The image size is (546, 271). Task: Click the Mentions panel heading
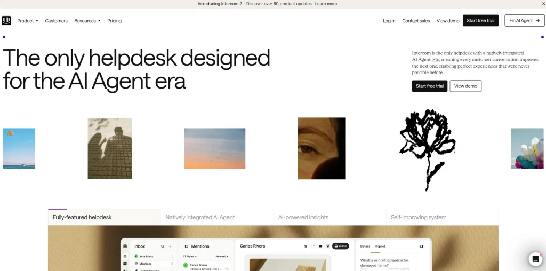pyautogui.click(x=200, y=246)
